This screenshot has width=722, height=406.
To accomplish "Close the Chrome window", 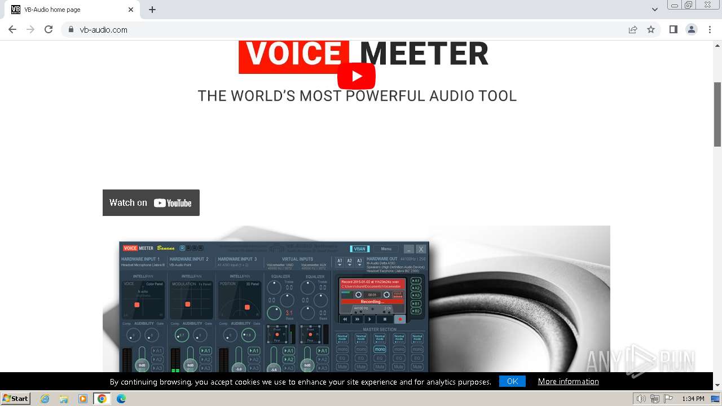I will [708, 5].
